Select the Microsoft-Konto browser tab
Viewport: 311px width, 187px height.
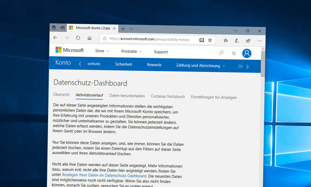click(x=93, y=28)
